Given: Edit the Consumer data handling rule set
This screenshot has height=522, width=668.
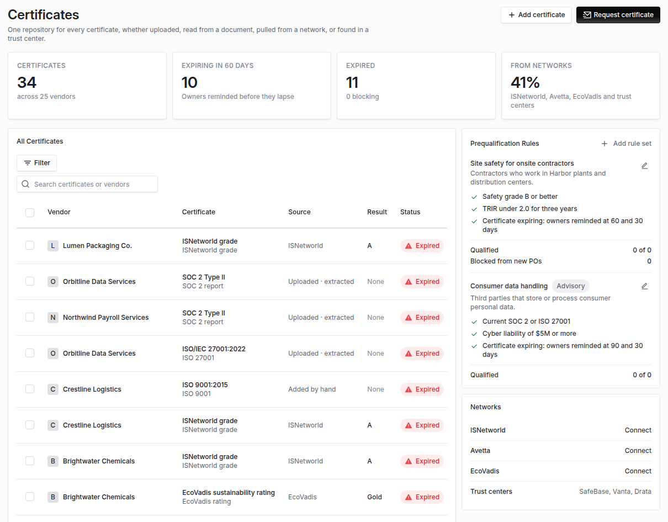Looking at the screenshot, I should pyautogui.click(x=644, y=286).
